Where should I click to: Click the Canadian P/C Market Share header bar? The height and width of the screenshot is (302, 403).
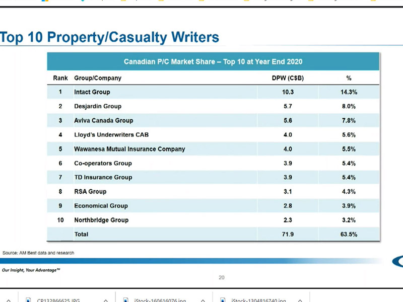click(213, 61)
